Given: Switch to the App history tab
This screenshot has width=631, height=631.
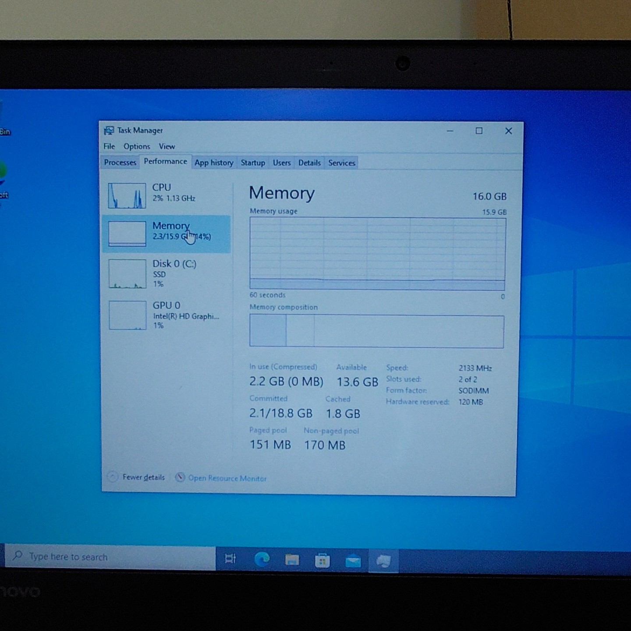Looking at the screenshot, I should (x=214, y=163).
